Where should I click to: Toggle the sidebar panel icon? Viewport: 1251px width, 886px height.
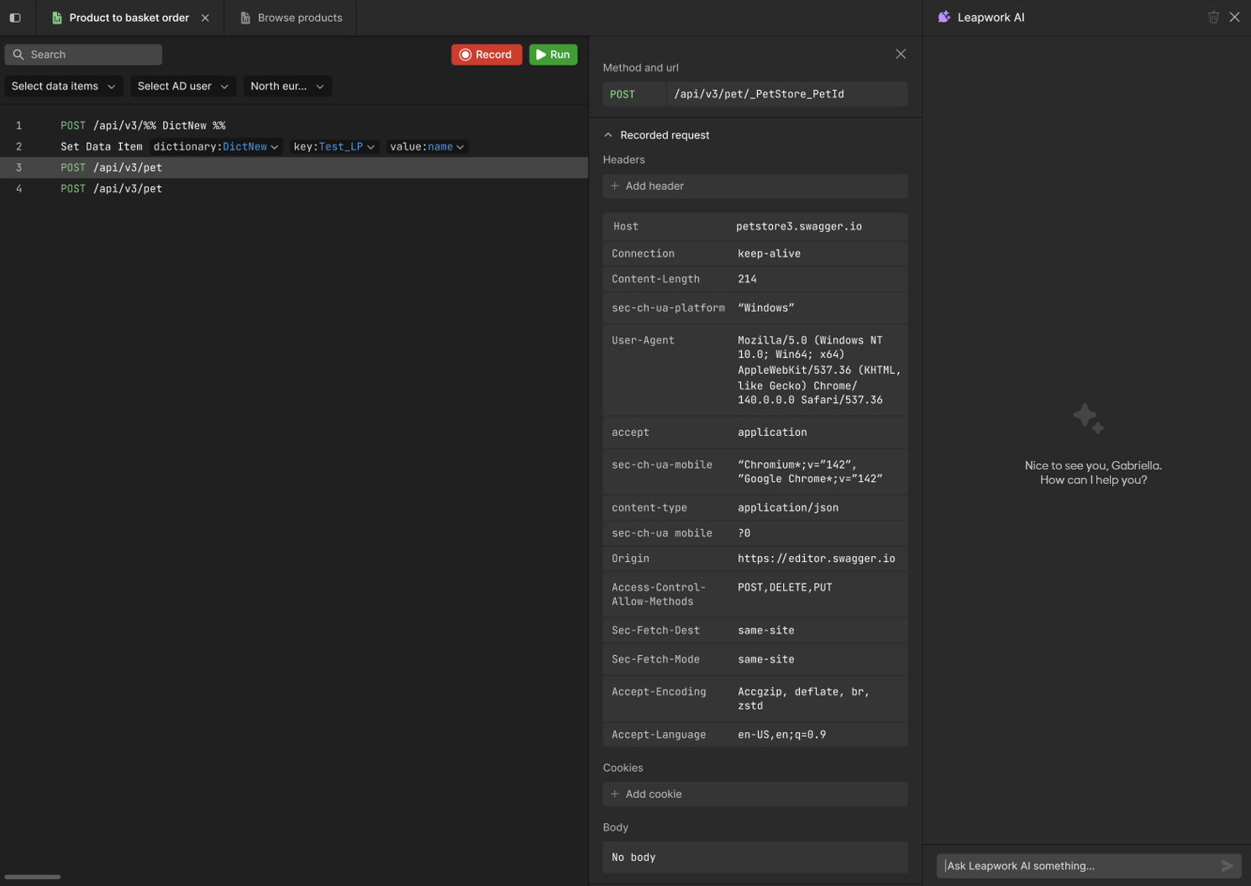(15, 18)
